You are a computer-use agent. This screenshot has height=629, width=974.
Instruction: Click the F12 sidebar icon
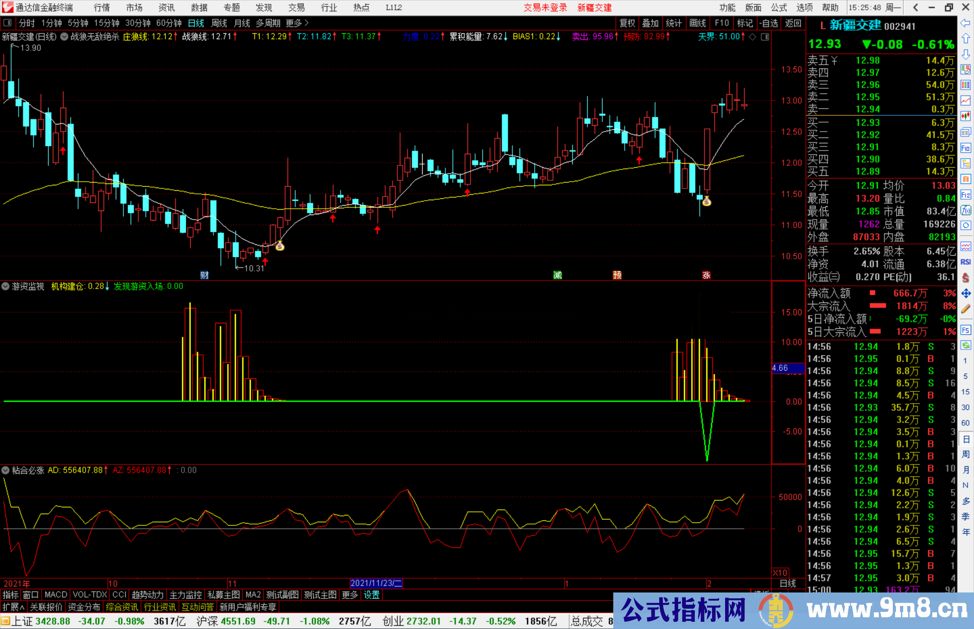965,195
